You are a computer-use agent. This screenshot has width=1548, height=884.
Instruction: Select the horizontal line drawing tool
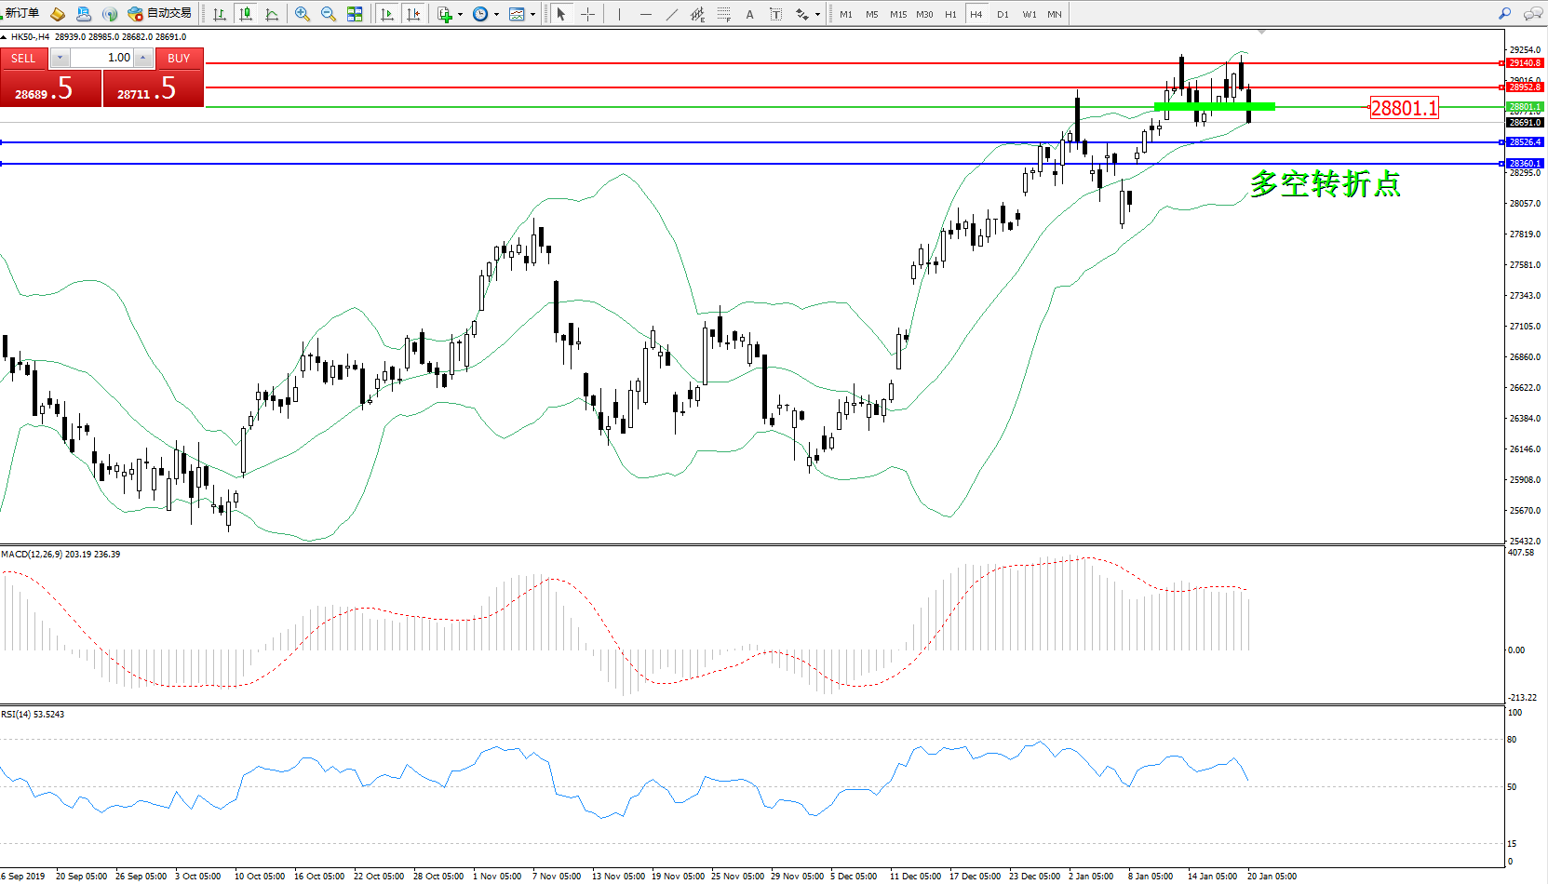[645, 14]
